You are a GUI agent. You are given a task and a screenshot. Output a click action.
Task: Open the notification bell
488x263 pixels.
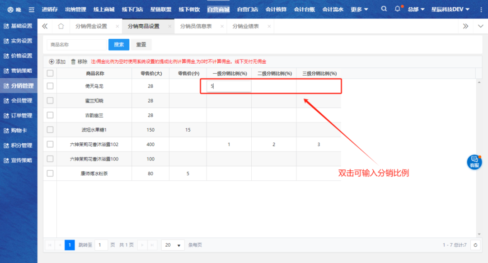tap(397, 9)
